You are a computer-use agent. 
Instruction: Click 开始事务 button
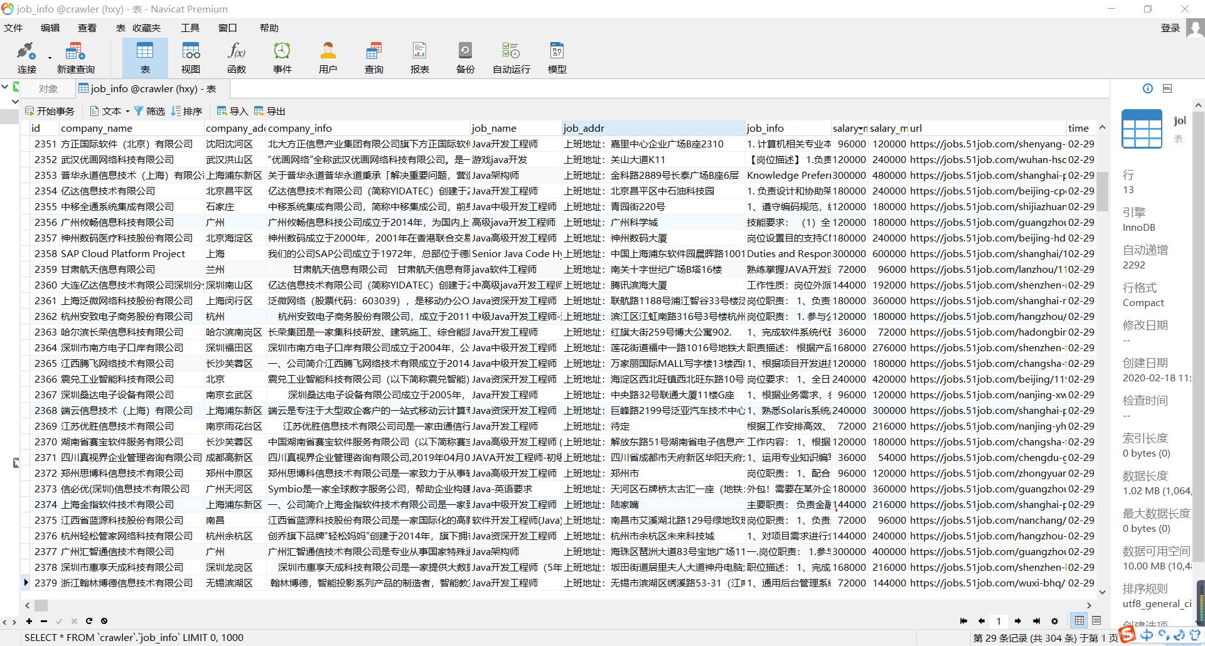(x=50, y=111)
